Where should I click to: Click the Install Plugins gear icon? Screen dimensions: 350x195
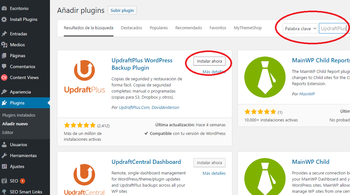(4, 19)
